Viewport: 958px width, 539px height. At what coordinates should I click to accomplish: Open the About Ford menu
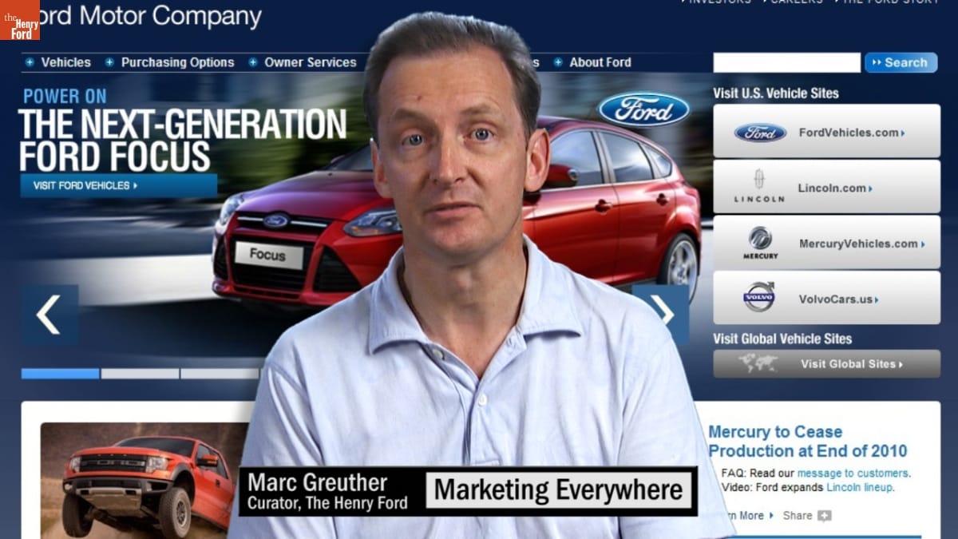coord(600,62)
